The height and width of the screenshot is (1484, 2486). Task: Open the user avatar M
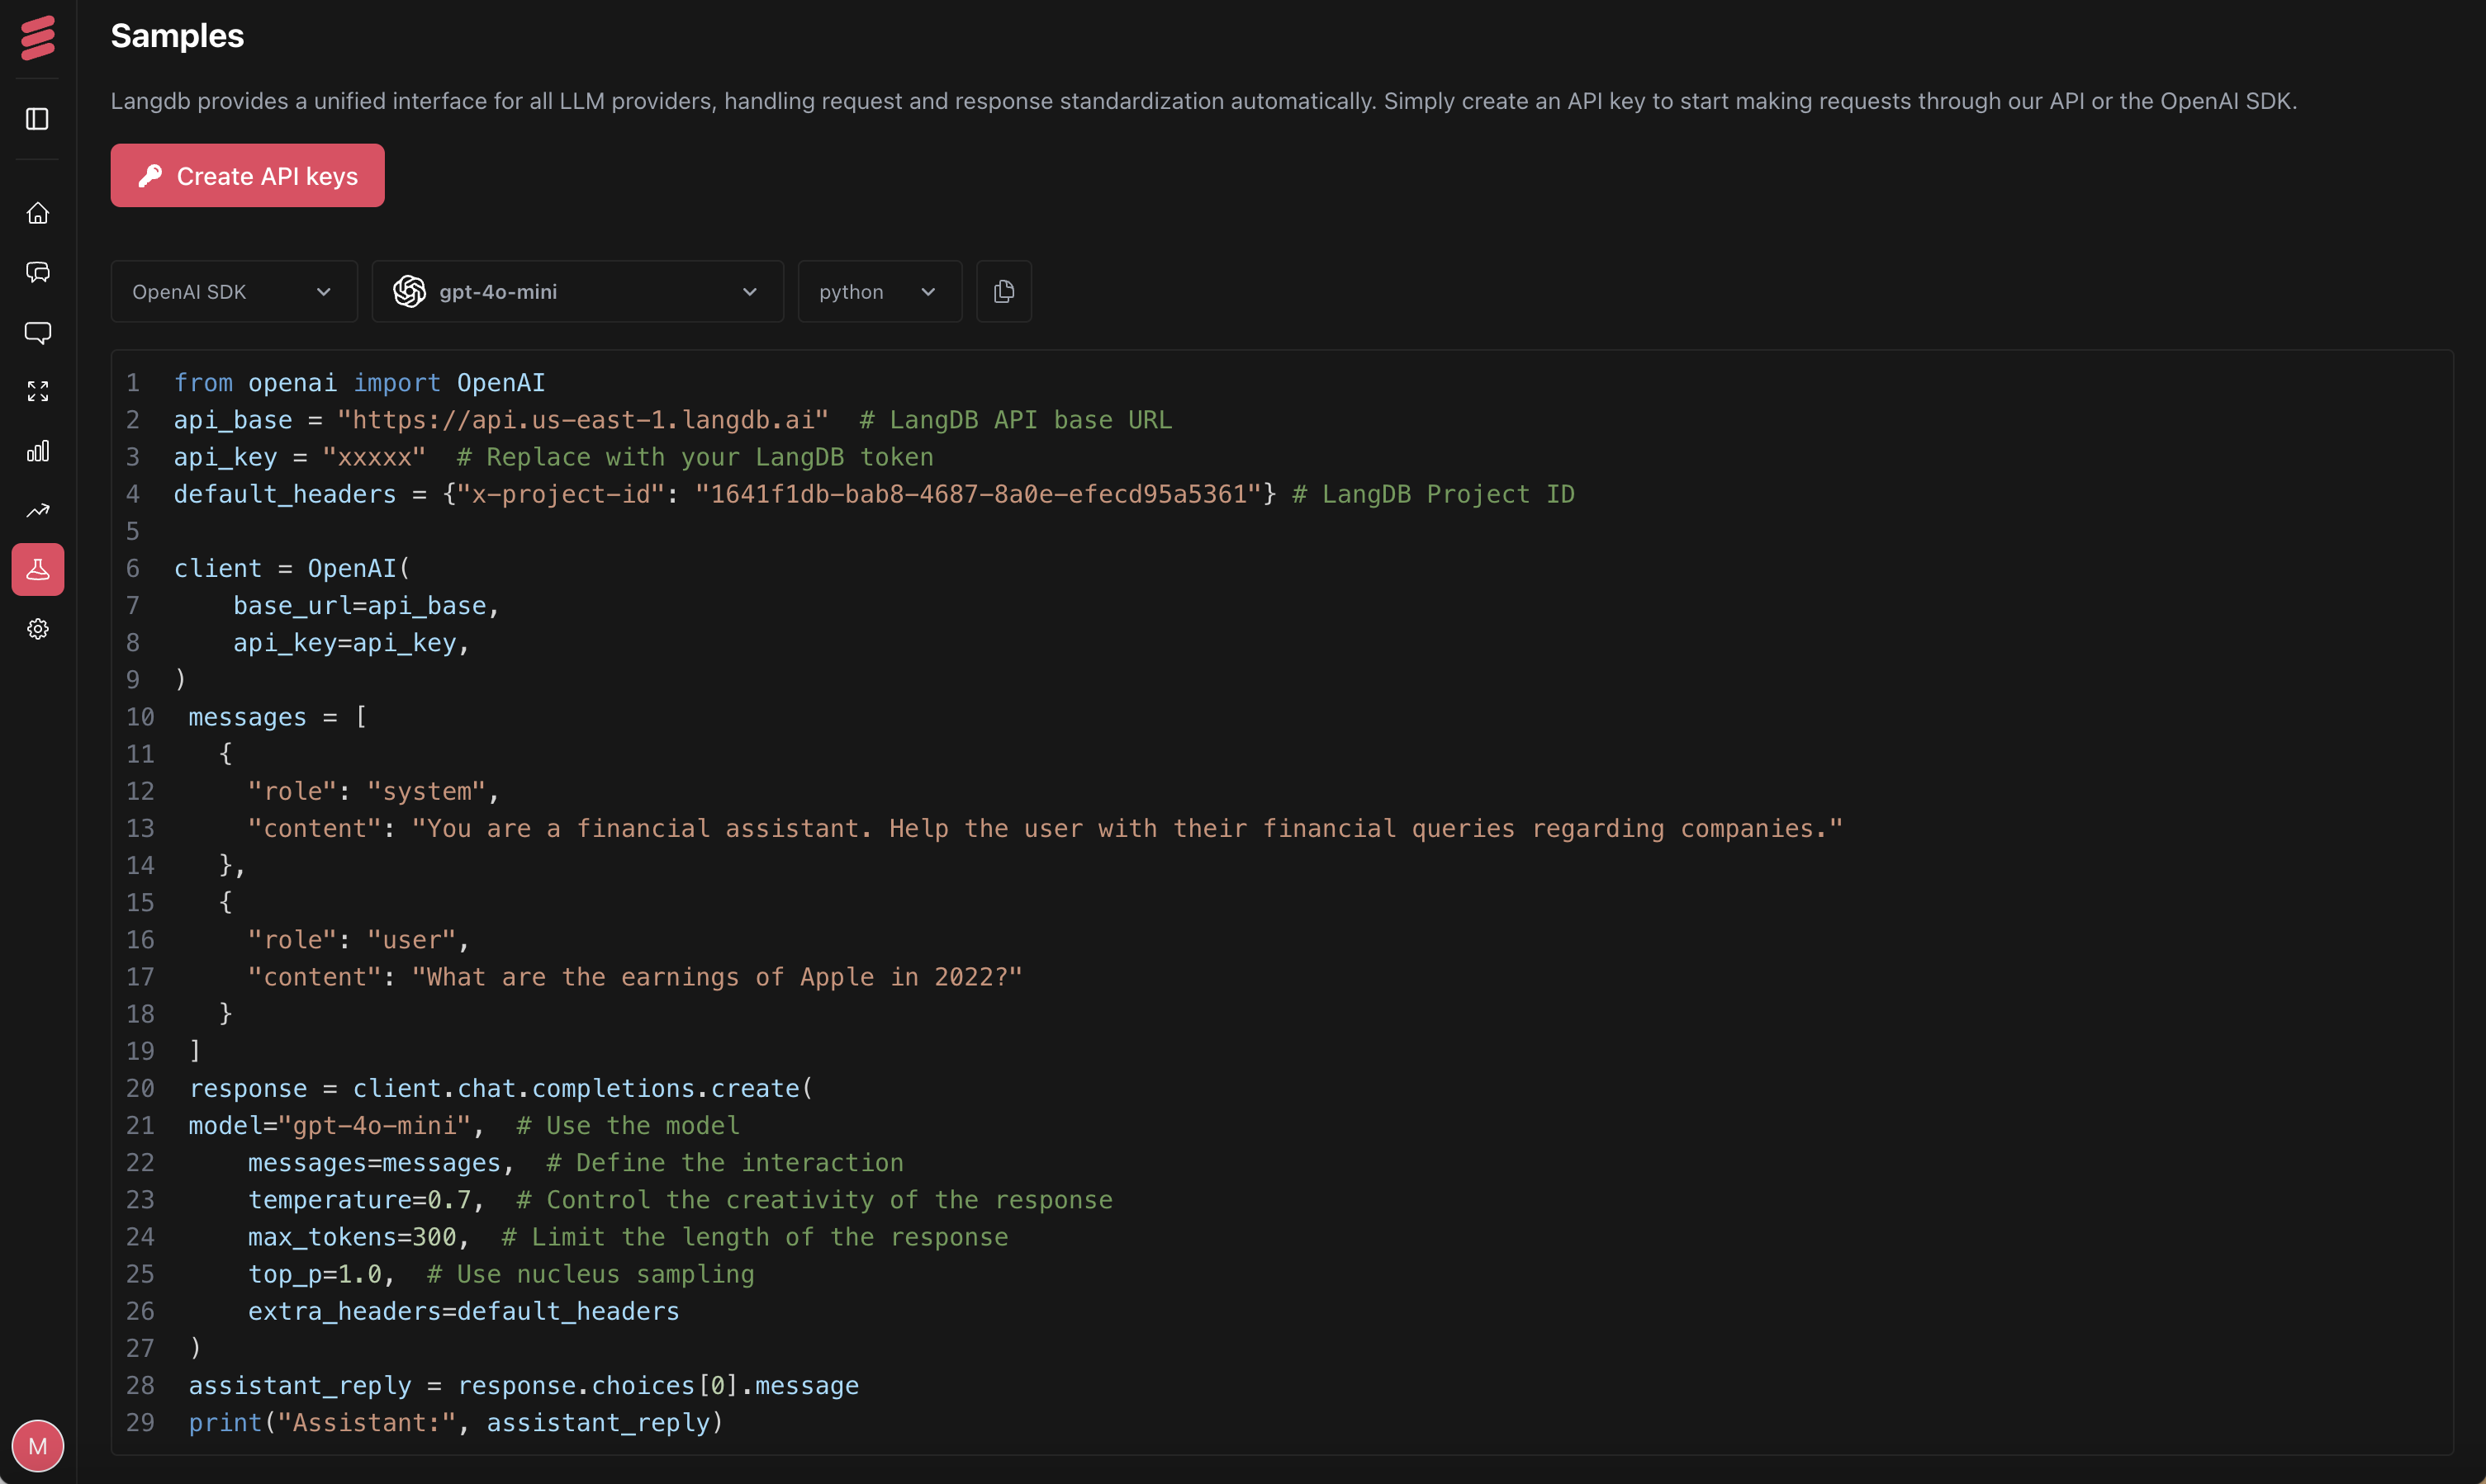click(38, 1446)
